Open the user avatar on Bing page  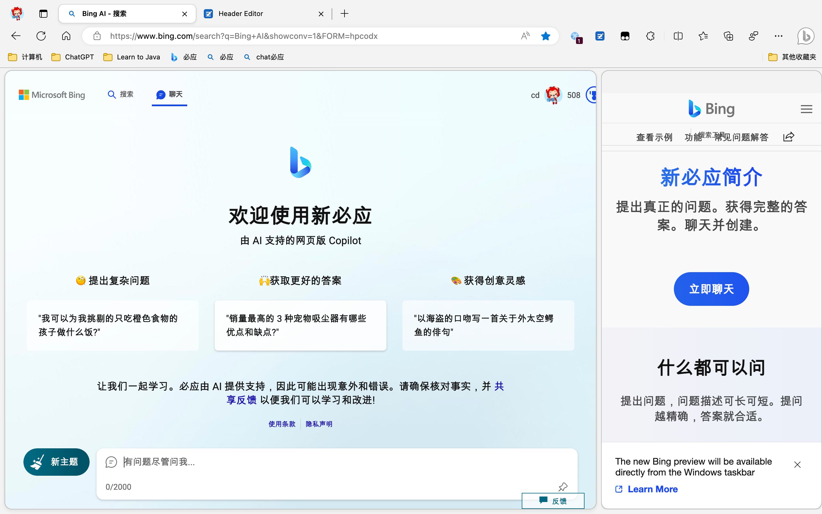[553, 95]
